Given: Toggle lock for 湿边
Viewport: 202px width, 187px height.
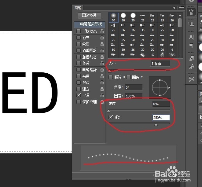Looking at the screenshot, I should click(x=102, y=82).
